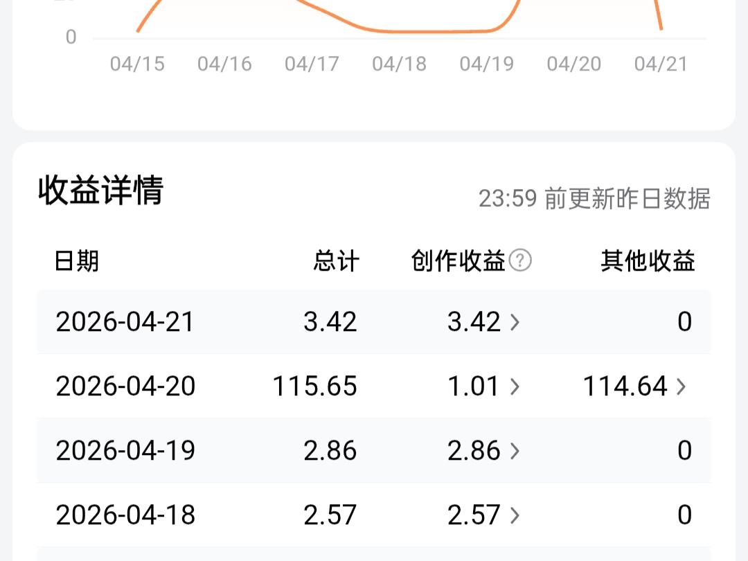Tap the 115.65 total for 2026-04-20
Image resolution: width=748 pixels, height=561 pixels.
(314, 386)
